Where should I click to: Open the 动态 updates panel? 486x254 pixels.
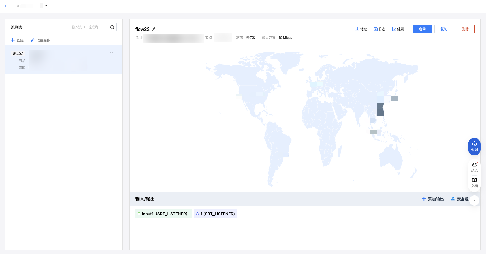click(x=474, y=167)
